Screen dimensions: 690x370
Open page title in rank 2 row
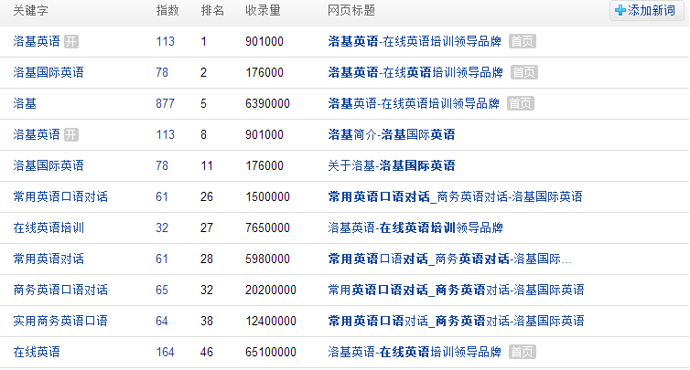click(415, 72)
